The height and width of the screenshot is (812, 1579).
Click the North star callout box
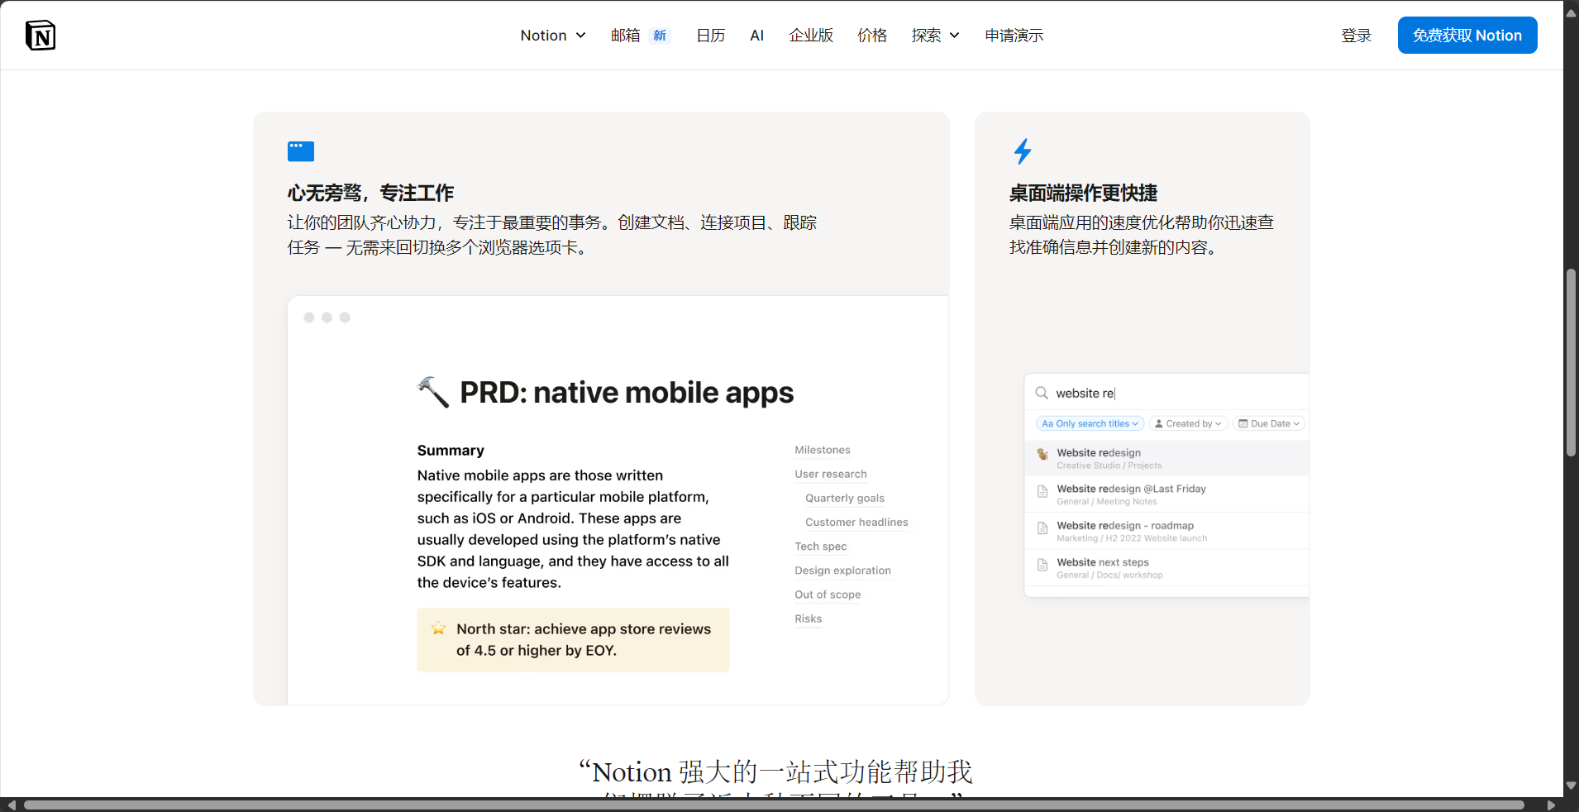[574, 639]
